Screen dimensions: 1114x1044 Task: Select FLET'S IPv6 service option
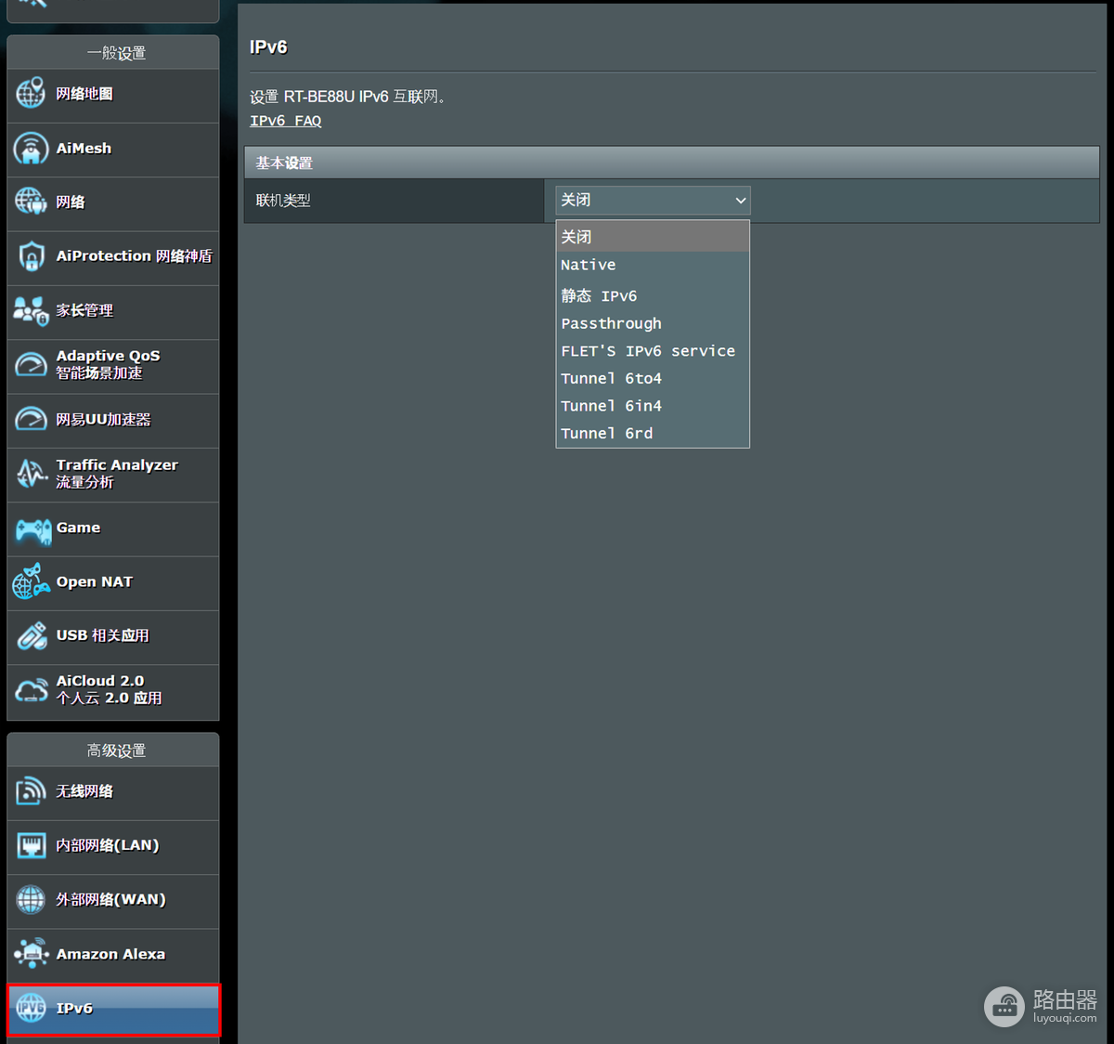[x=653, y=351]
